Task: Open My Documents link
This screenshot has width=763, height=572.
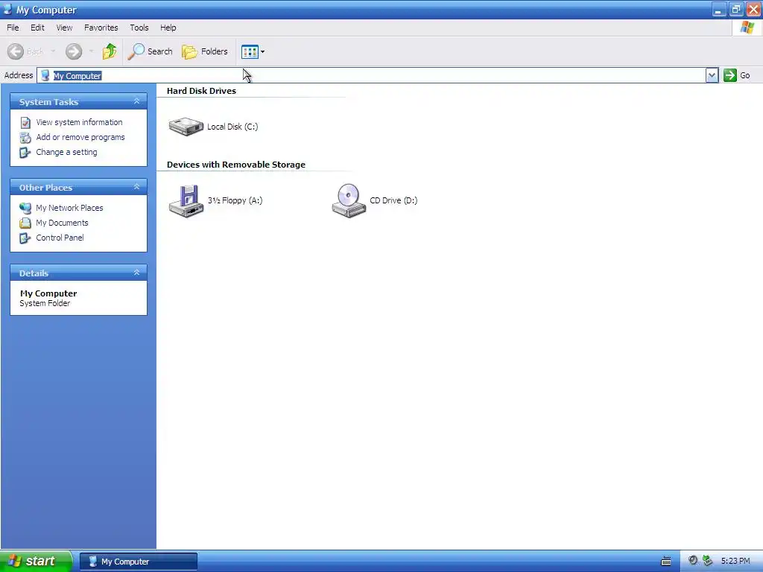Action: coord(63,223)
